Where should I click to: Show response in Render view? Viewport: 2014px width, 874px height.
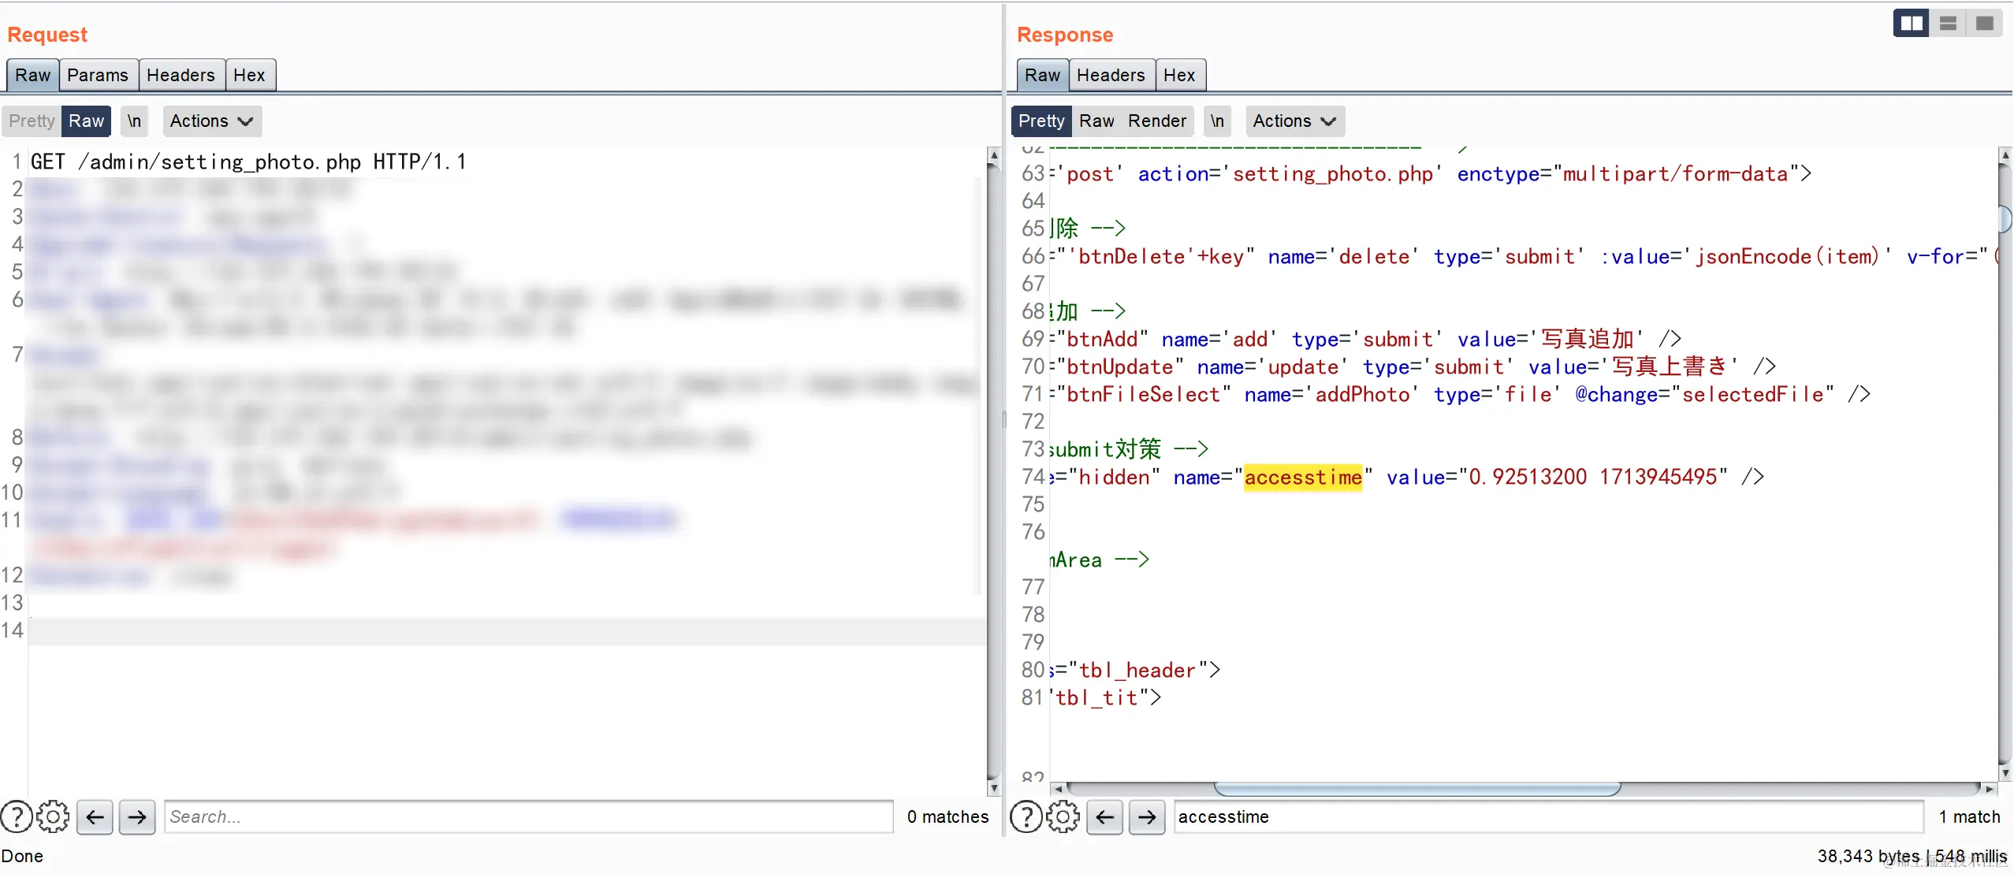coord(1156,121)
